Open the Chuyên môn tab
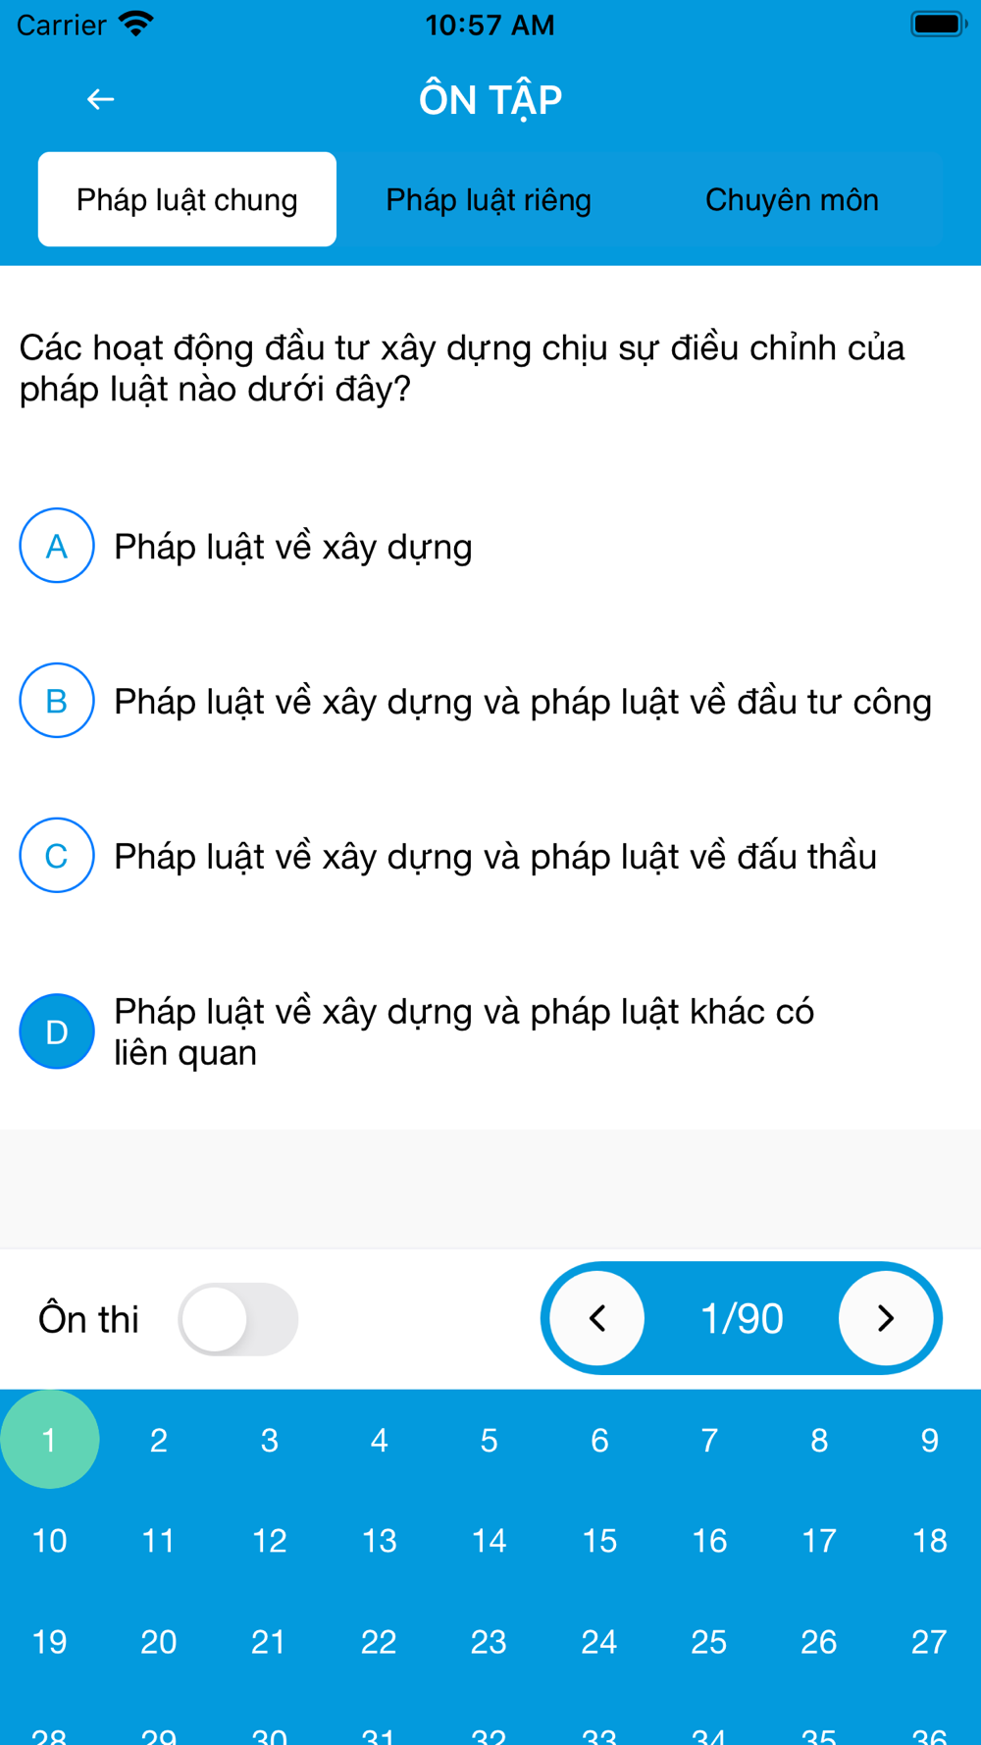 click(x=792, y=200)
